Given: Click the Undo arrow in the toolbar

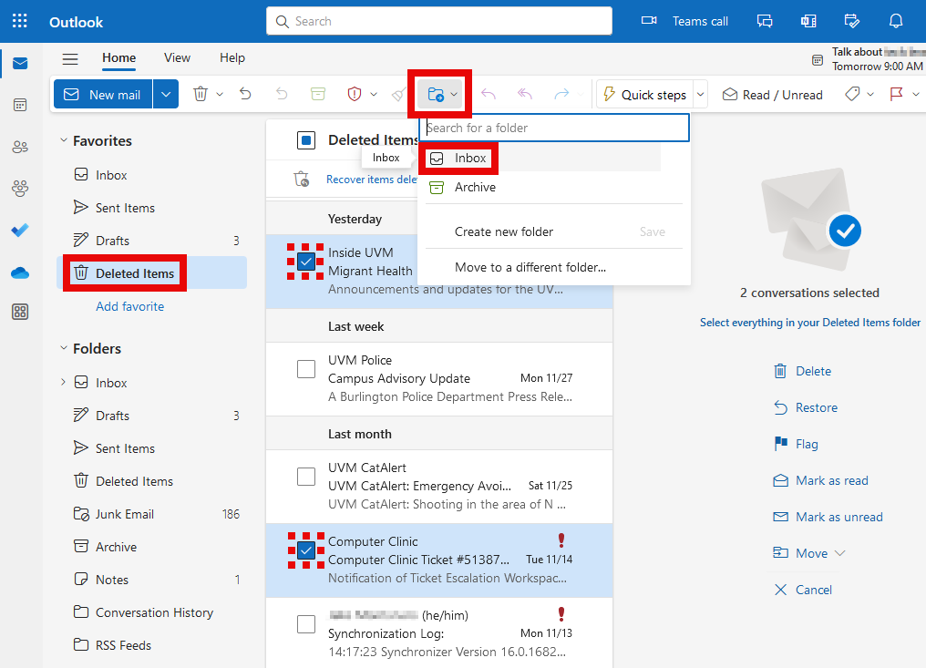Looking at the screenshot, I should [245, 94].
